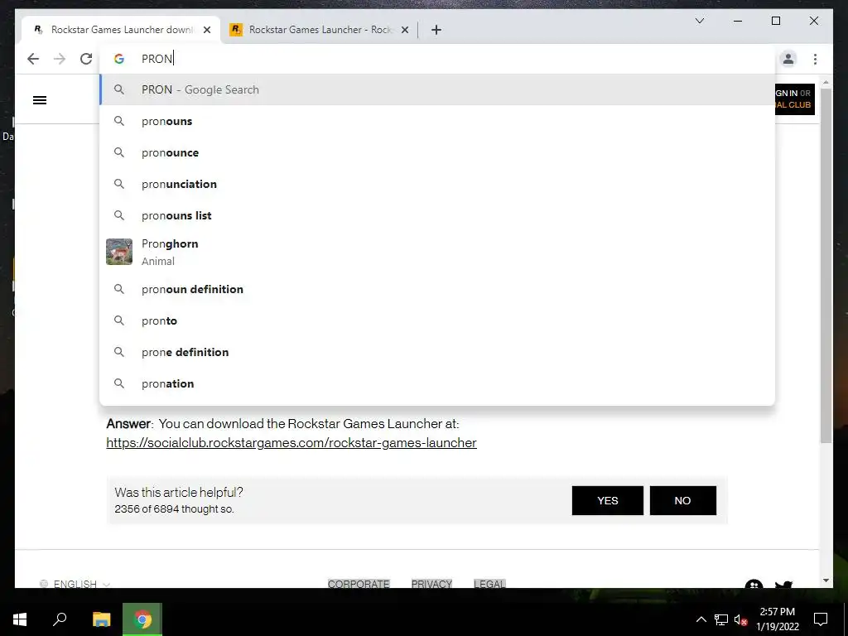Select the prone definition suggestion

437,352
